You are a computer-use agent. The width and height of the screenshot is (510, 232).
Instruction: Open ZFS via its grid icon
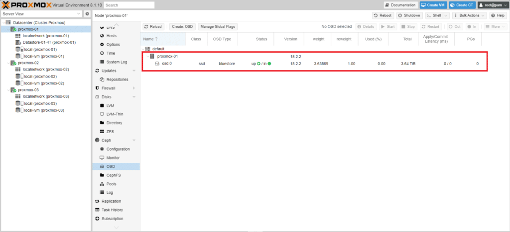coord(102,132)
